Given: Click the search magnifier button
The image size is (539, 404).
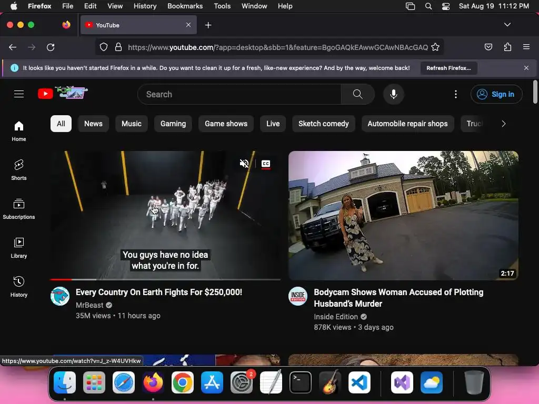Looking at the screenshot, I should point(357,94).
